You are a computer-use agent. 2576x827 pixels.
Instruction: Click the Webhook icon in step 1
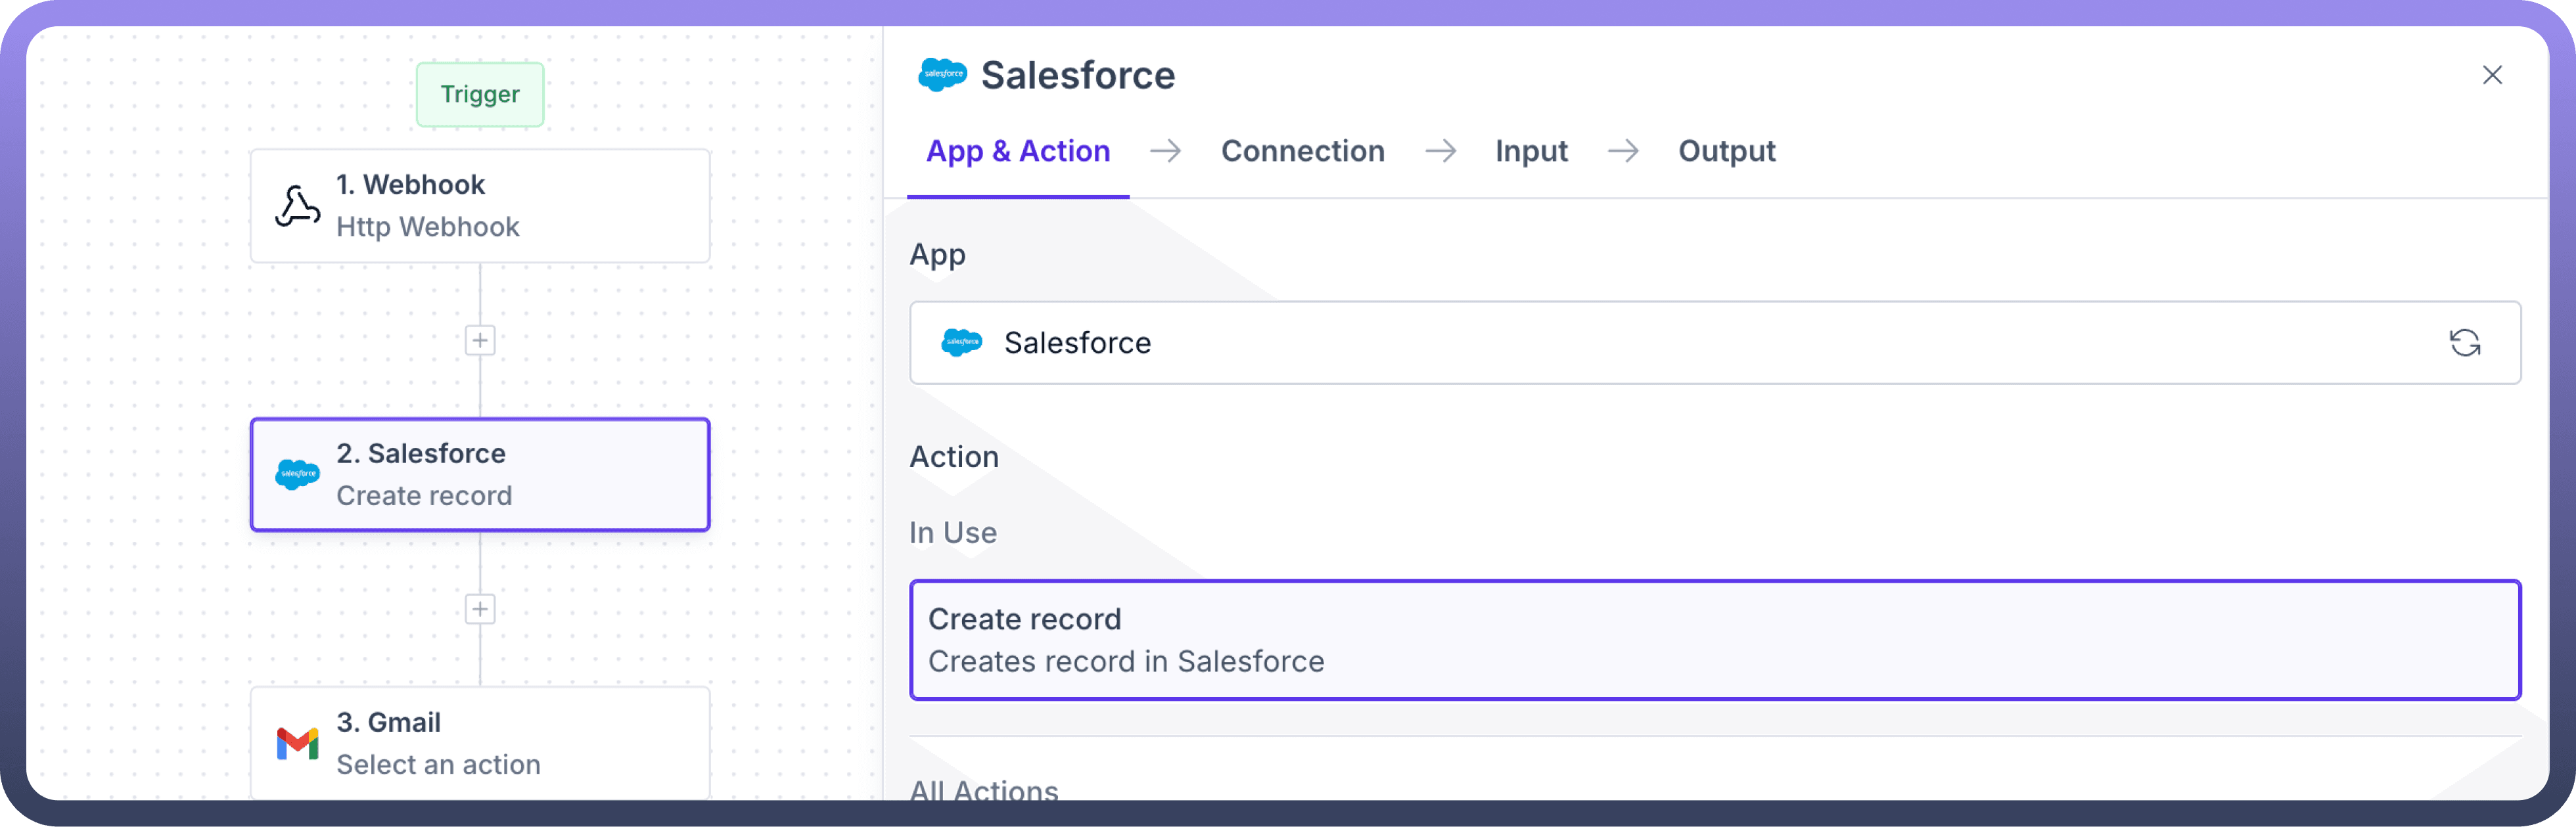[297, 206]
